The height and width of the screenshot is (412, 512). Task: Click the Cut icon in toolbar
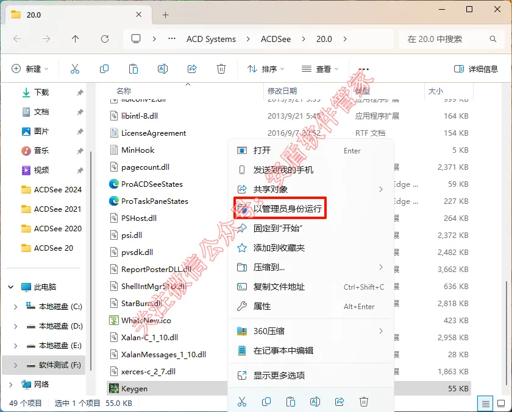[x=75, y=69]
